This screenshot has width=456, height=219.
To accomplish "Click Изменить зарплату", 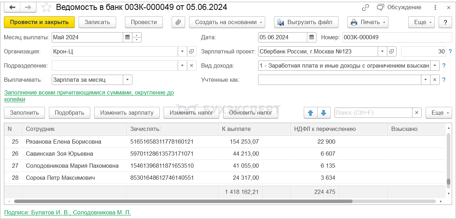I will pos(127,113).
